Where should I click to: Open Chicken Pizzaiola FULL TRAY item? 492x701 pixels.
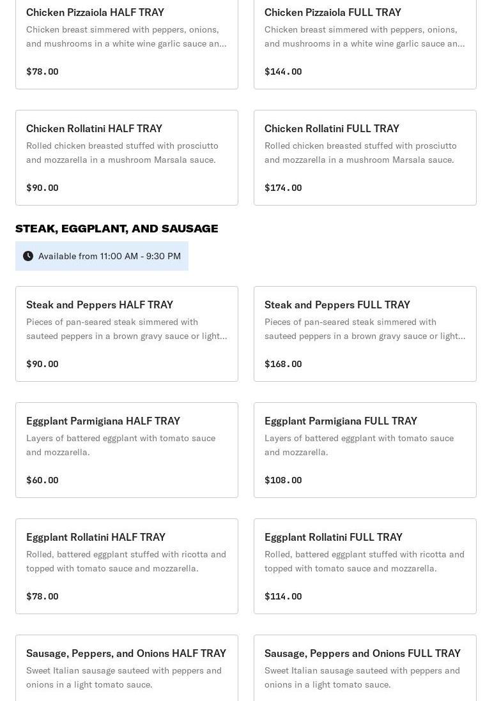coord(365,41)
